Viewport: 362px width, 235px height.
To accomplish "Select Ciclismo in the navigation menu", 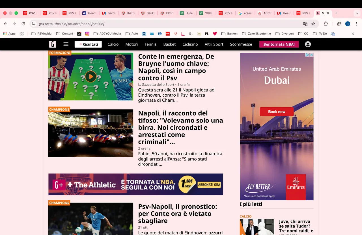I will pos(190,44).
